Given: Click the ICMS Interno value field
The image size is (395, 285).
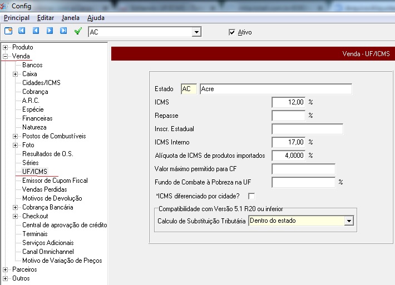Looking at the screenshot, I should tap(288, 142).
